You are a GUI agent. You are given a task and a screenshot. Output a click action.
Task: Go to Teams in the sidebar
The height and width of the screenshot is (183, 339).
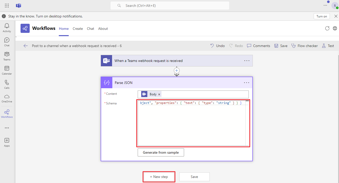(x=7, y=56)
